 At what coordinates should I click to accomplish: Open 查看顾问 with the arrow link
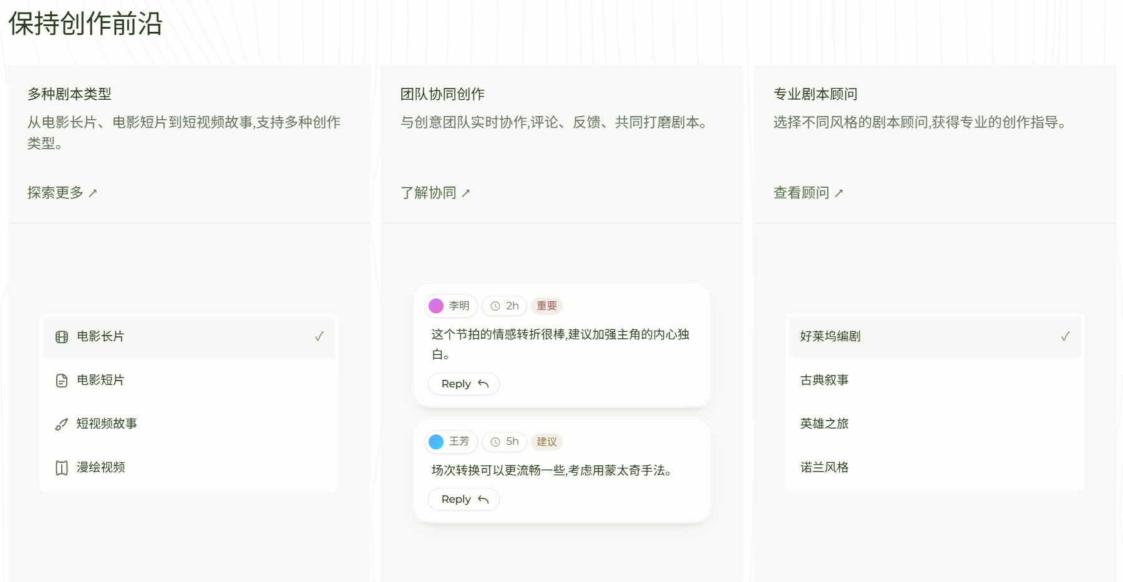[809, 193]
